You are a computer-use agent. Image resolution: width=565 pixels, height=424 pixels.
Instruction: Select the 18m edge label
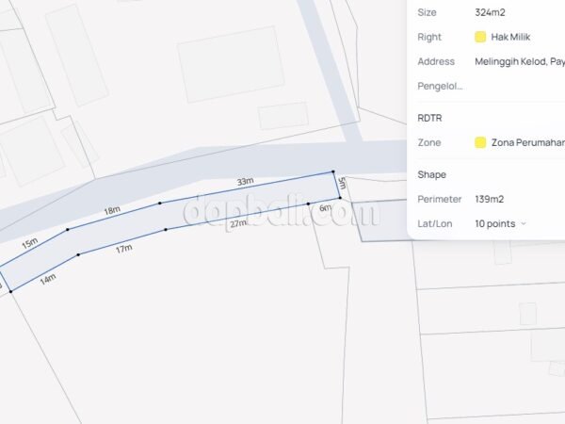pyautogui.click(x=112, y=210)
